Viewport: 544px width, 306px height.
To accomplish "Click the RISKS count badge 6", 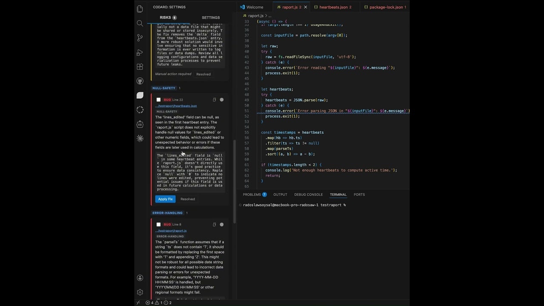I will click(175, 17).
